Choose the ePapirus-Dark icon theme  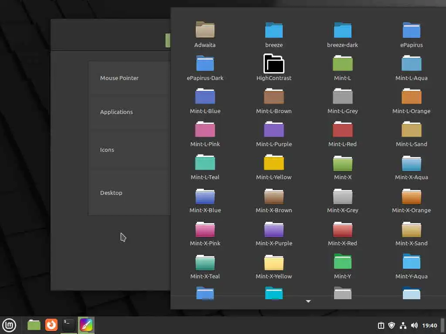point(205,67)
